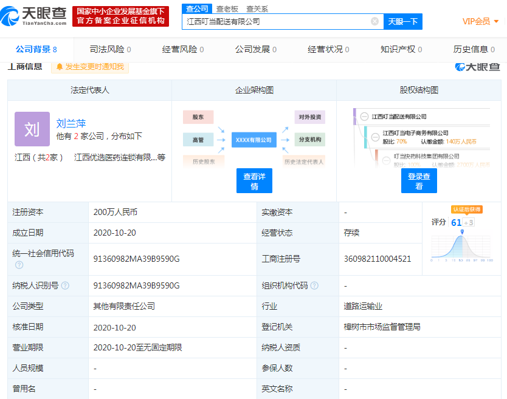
Task: Click the 登录查看 button
Action: click(419, 180)
